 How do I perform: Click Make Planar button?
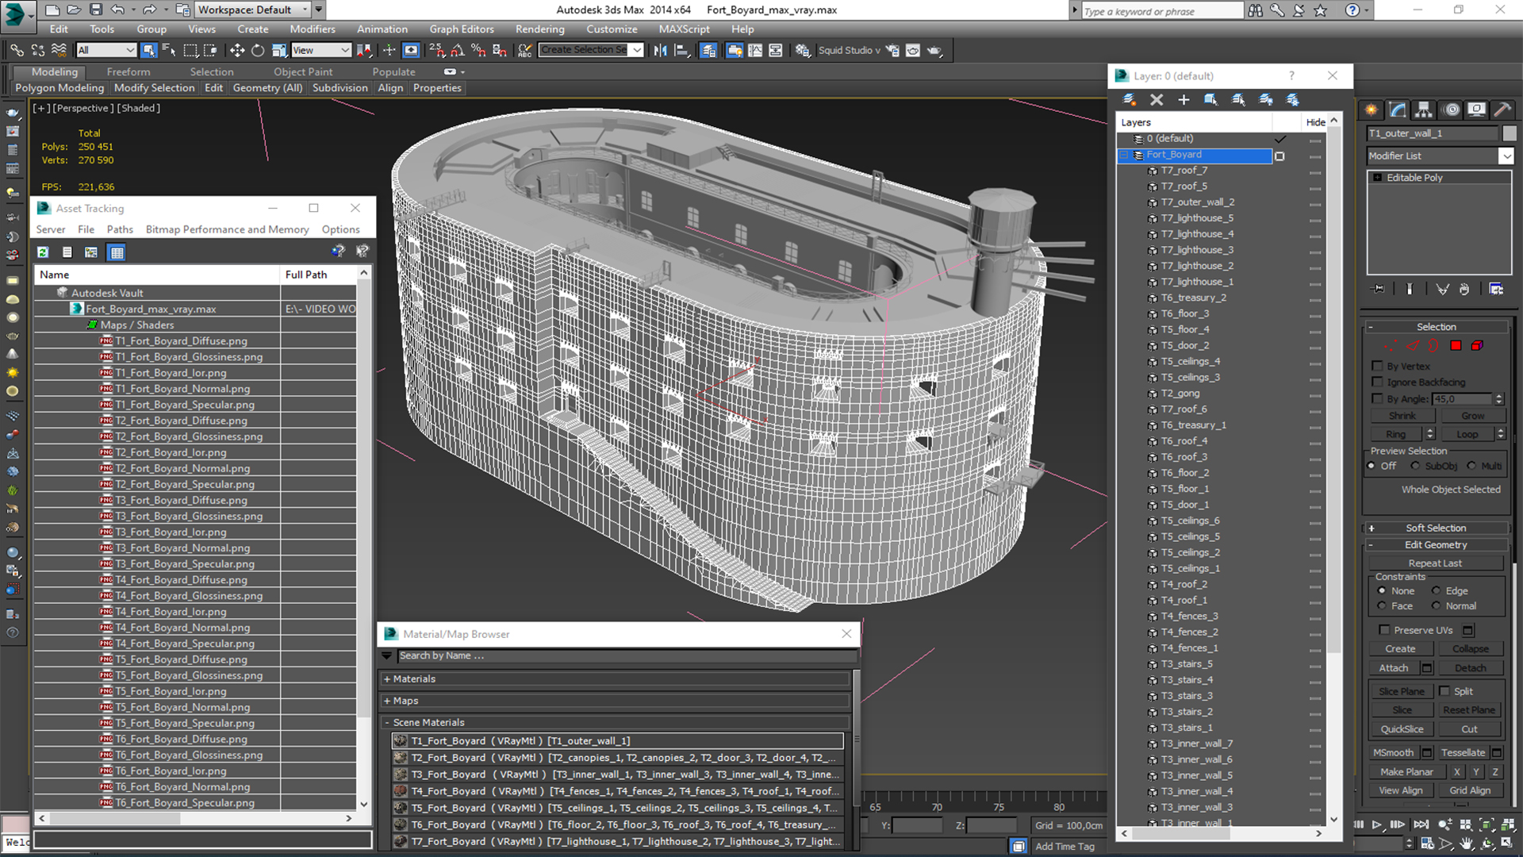pos(1406,771)
